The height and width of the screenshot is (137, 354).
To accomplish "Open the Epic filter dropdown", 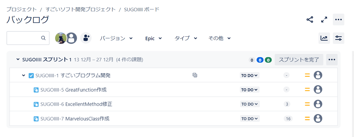I will coord(154,38).
